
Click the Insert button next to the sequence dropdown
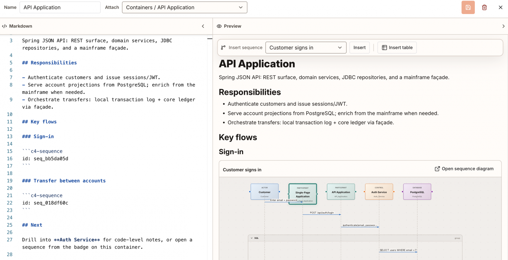(x=360, y=48)
